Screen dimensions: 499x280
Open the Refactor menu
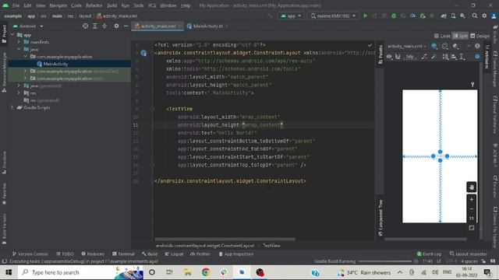(94, 5)
